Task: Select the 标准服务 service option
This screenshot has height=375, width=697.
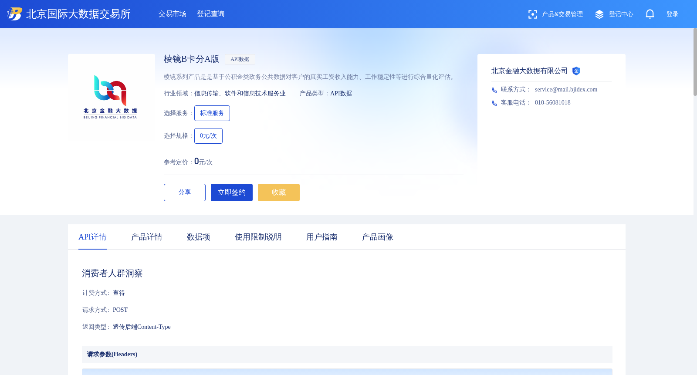Action: (x=212, y=113)
